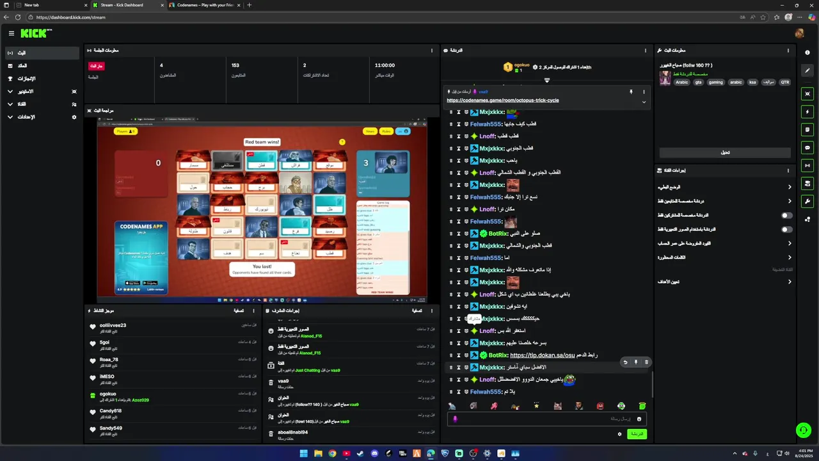
Task: Open the chat panel three-dot menu
Action: click(x=645, y=51)
